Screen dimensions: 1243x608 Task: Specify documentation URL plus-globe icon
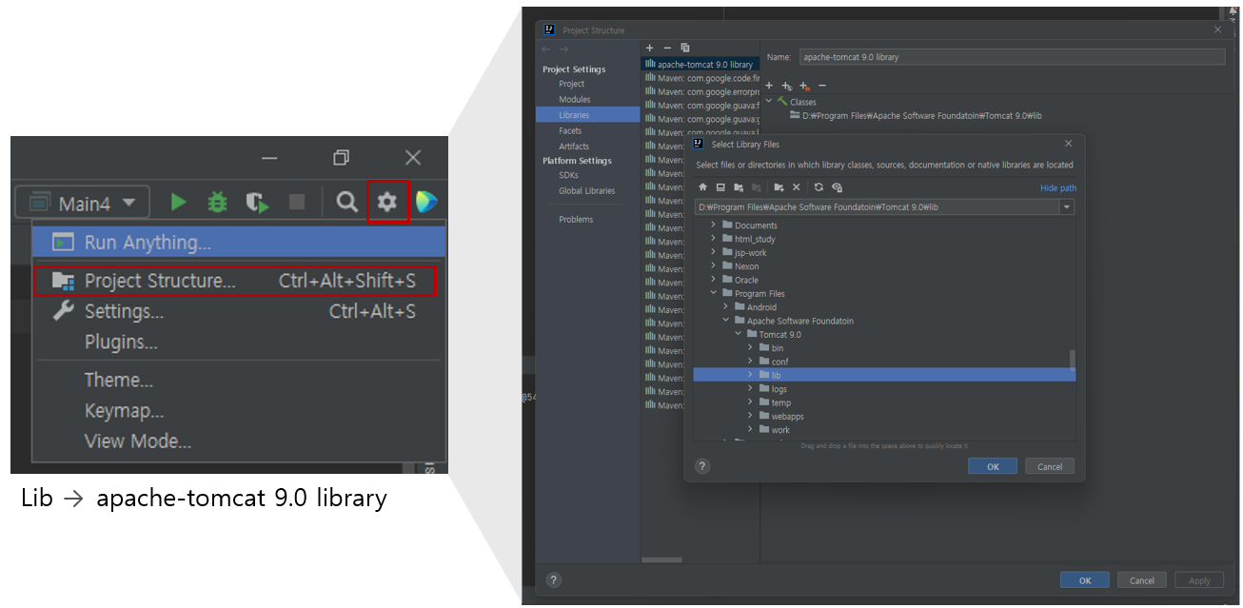coord(787,86)
